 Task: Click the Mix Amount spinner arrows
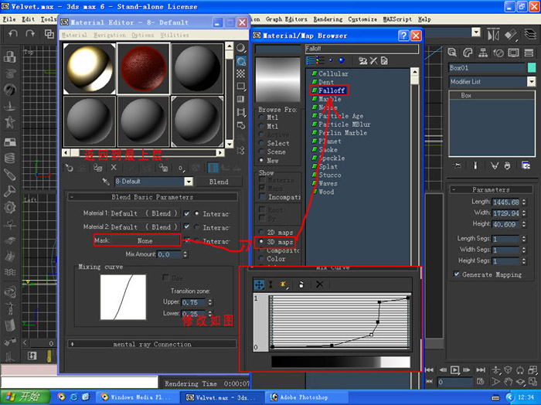185,254
